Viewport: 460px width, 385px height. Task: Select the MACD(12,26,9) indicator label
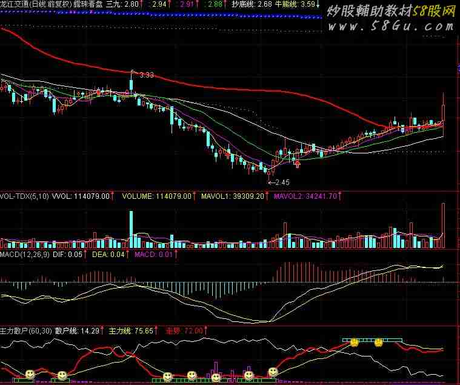tap(25, 254)
